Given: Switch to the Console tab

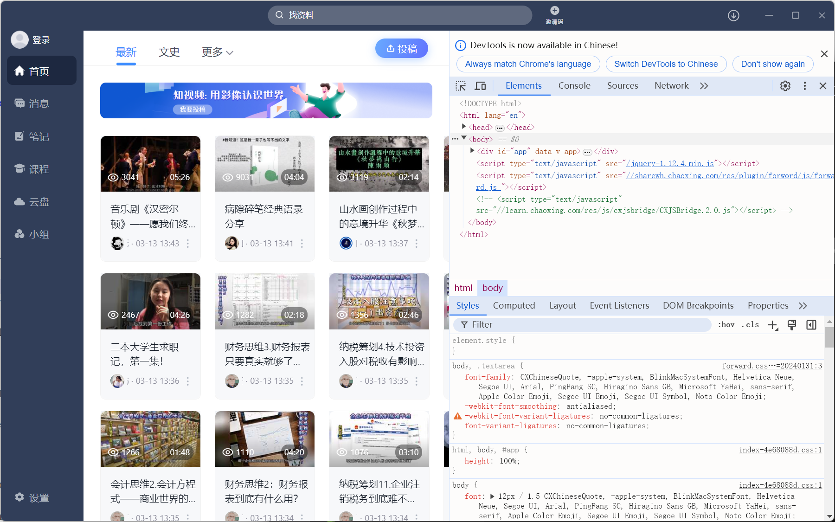Looking at the screenshot, I should pyautogui.click(x=574, y=86).
